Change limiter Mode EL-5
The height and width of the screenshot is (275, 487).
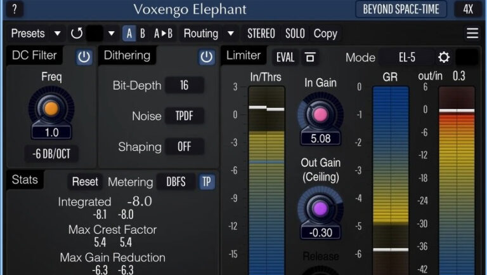coord(407,57)
